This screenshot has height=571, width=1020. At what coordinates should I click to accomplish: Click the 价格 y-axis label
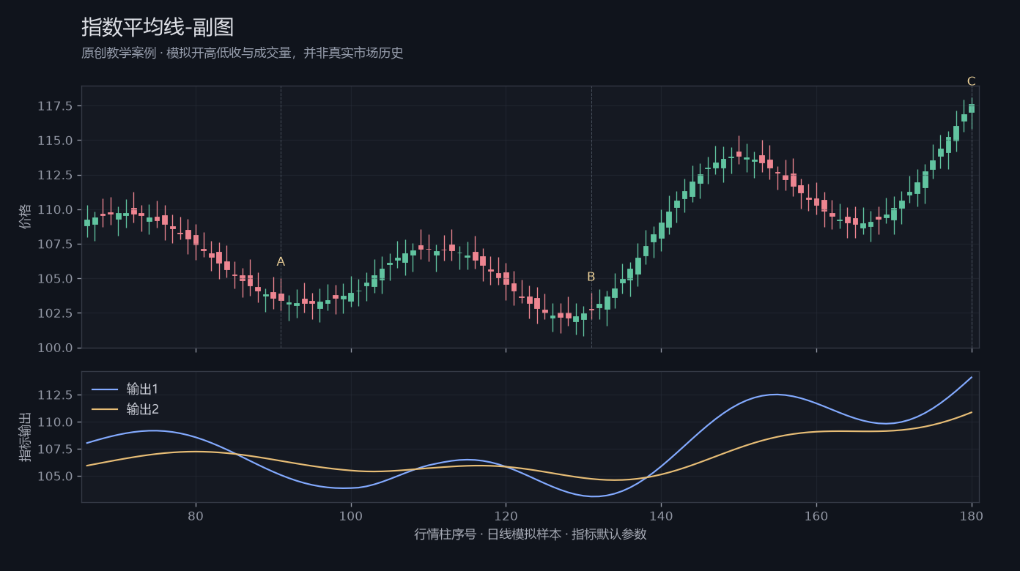coord(26,217)
